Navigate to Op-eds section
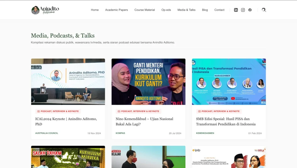The width and height of the screenshot is (297, 168). (x=166, y=10)
